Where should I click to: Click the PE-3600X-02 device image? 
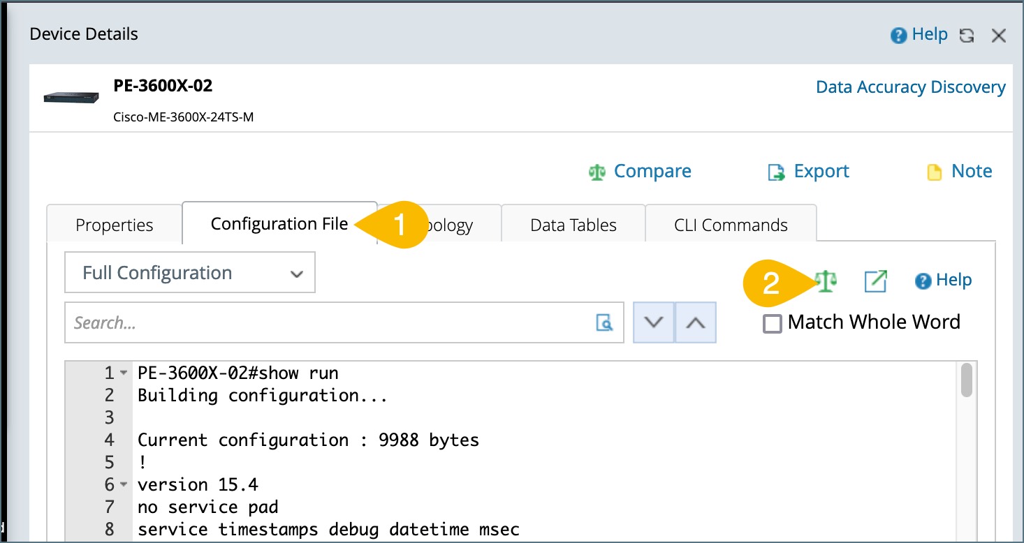pyautogui.click(x=71, y=98)
